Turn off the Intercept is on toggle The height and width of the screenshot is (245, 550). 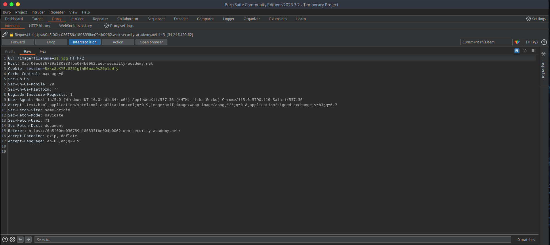85,42
